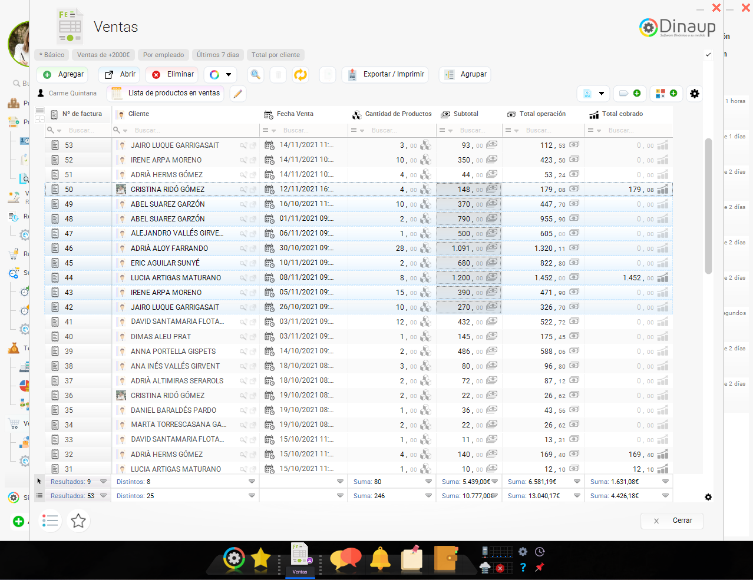Click small gear icon beside totals rows
The height and width of the screenshot is (580, 753).
click(x=708, y=497)
